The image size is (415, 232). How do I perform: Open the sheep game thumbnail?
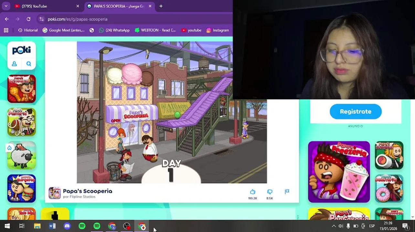point(21,155)
